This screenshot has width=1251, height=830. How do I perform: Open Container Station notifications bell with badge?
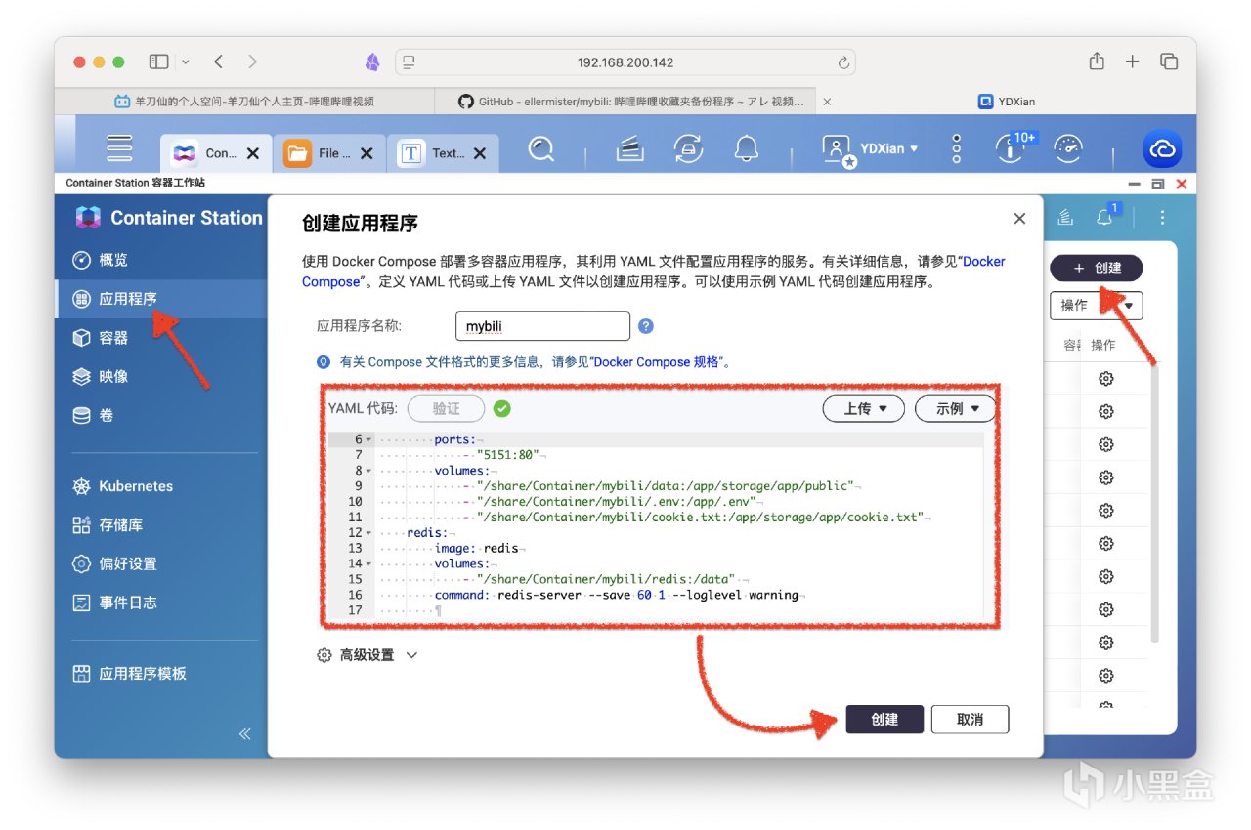(1105, 217)
